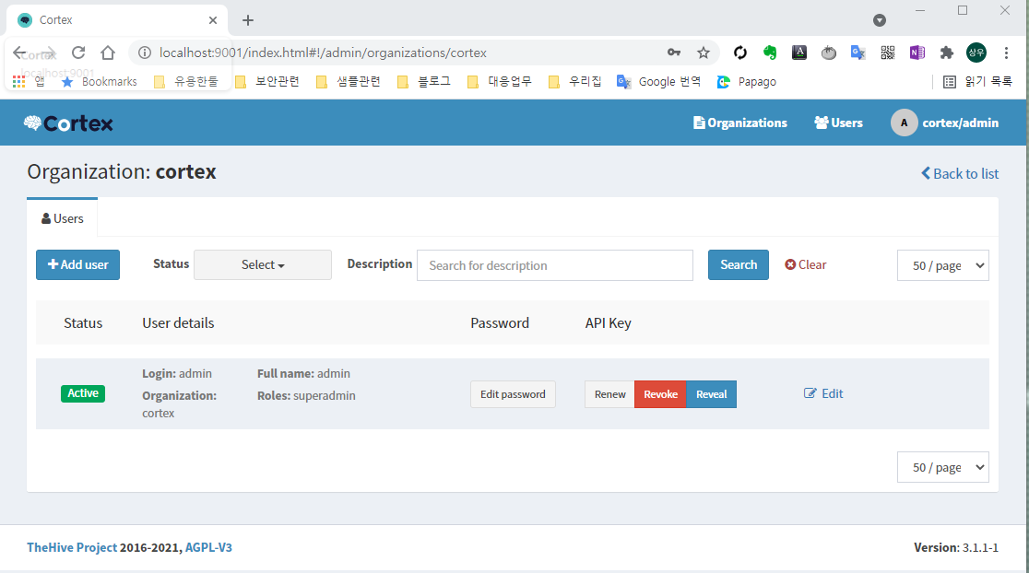Open the Extensions puzzle menu
The height and width of the screenshot is (573, 1029).
click(x=946, y=53)
